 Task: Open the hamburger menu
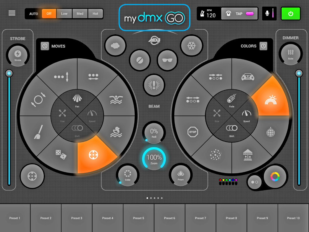(x=12, y=13)
